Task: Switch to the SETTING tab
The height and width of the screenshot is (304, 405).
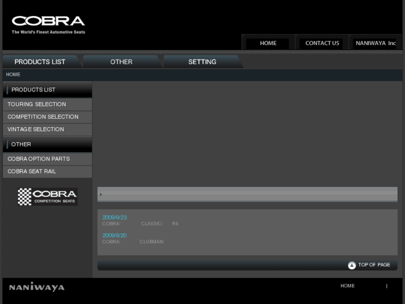Action: [202, 62]
